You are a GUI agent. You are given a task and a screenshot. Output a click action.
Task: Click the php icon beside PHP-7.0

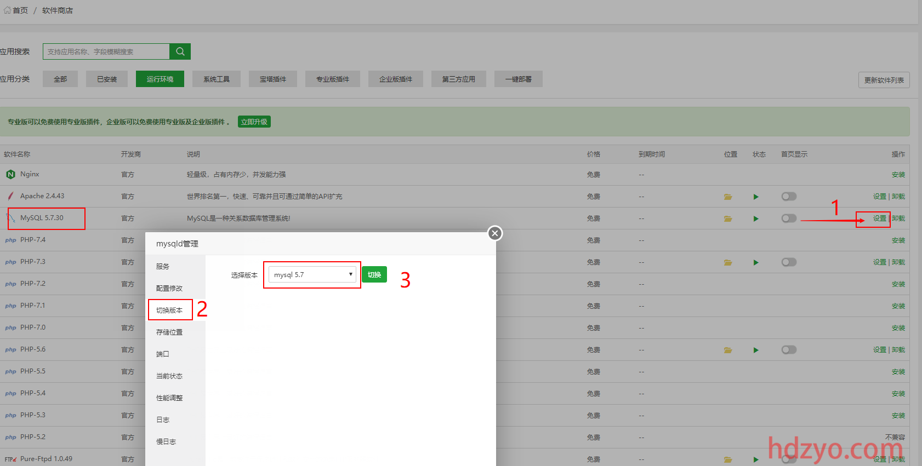pyautogui.click(x=10, y=328)
